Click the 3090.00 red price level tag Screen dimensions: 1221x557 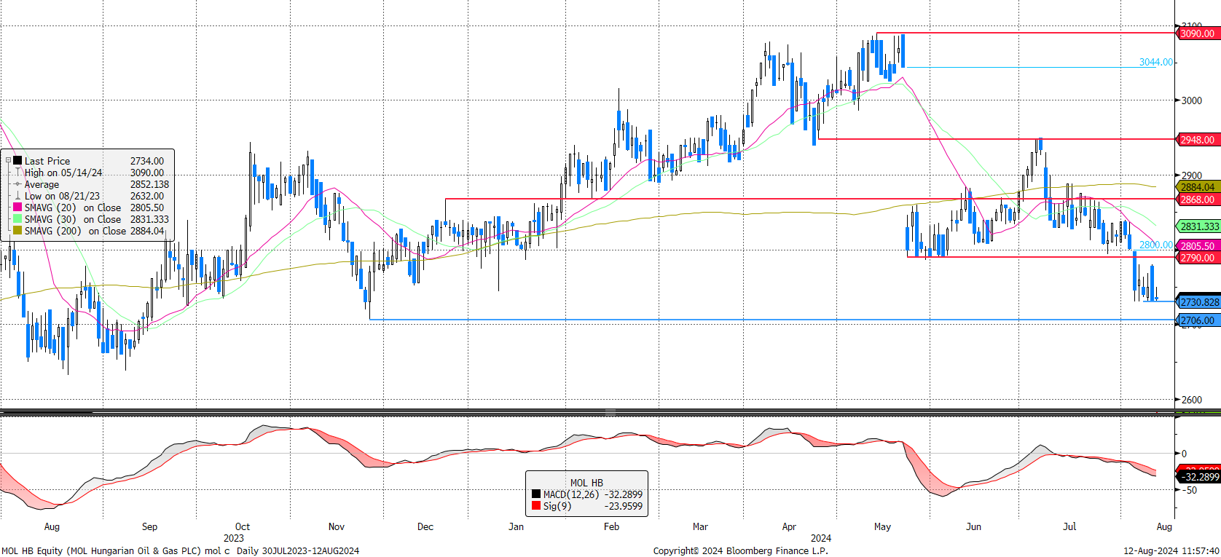pyautogui.click(x=1197, y=33)
